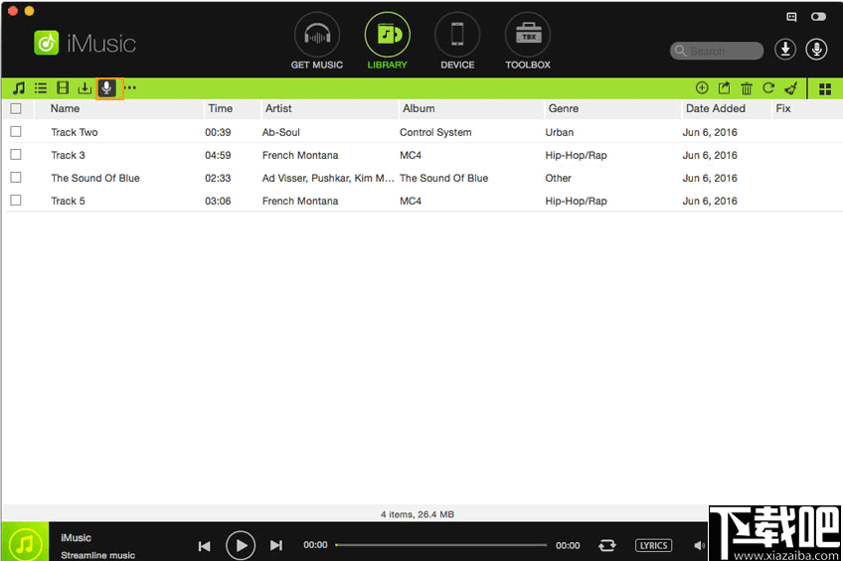The height and width of the screenshot is (561, 843).
Task: Sort the list by Artist column header
Action: 278,109
